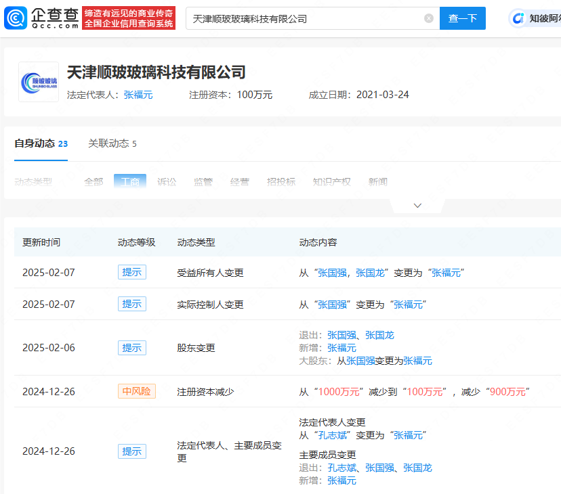This screenshot has width=561, height=494.
Task: Open 张福元 link in 大股东 line
Action: tap(417, 361)
